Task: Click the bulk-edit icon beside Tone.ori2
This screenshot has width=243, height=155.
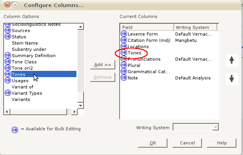Action: pos(7,68)
